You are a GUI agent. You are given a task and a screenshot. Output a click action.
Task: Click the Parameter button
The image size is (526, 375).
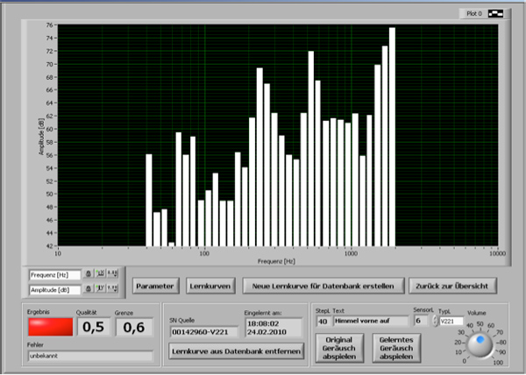[157, 286]
